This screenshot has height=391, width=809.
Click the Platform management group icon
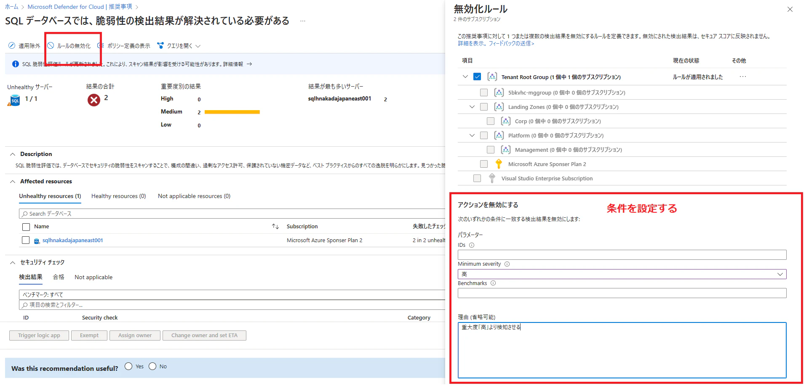499,135
